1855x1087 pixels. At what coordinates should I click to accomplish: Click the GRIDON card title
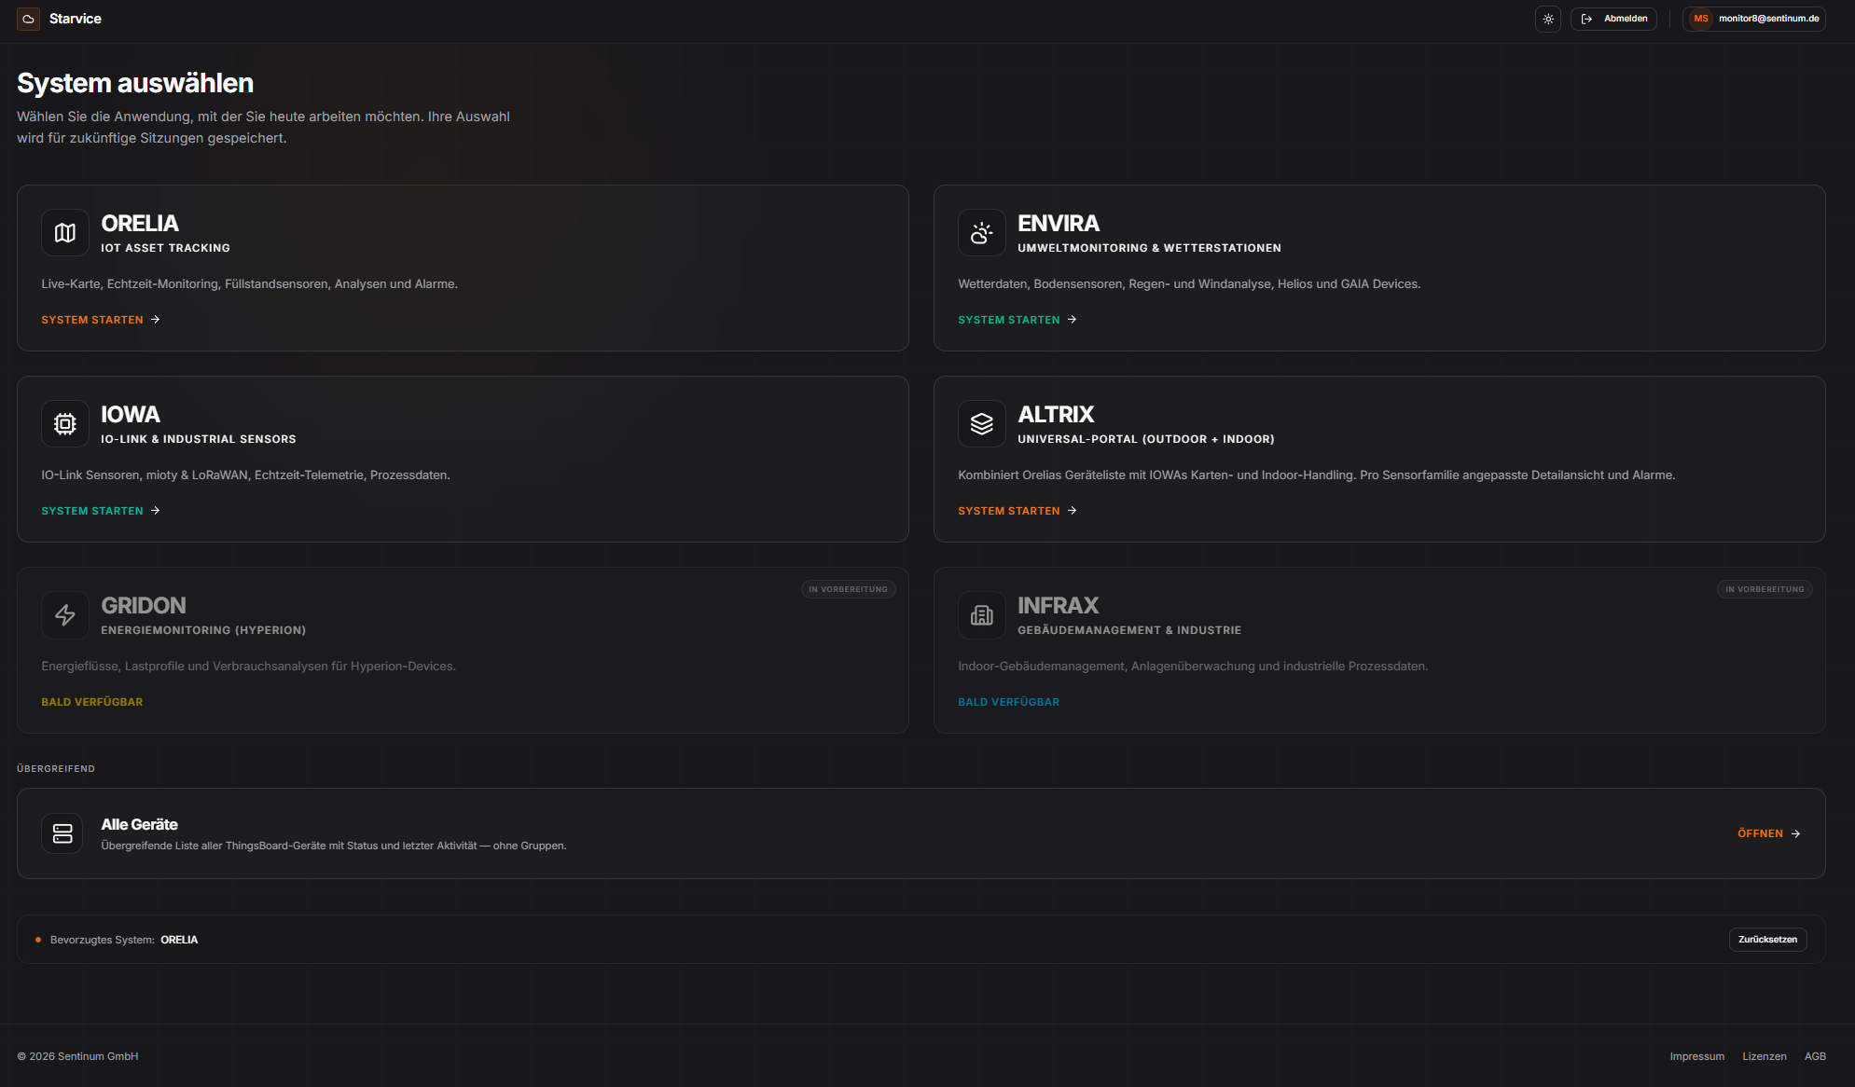144,606
